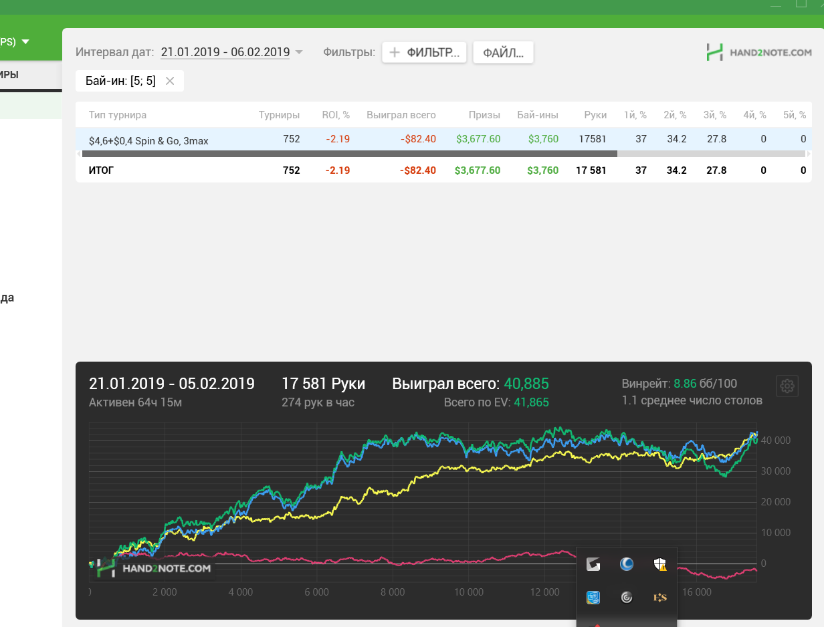The image size is (824, 627).
Task: Open Windows Defender shield tray icon
Action: click(x=660, y=565)
